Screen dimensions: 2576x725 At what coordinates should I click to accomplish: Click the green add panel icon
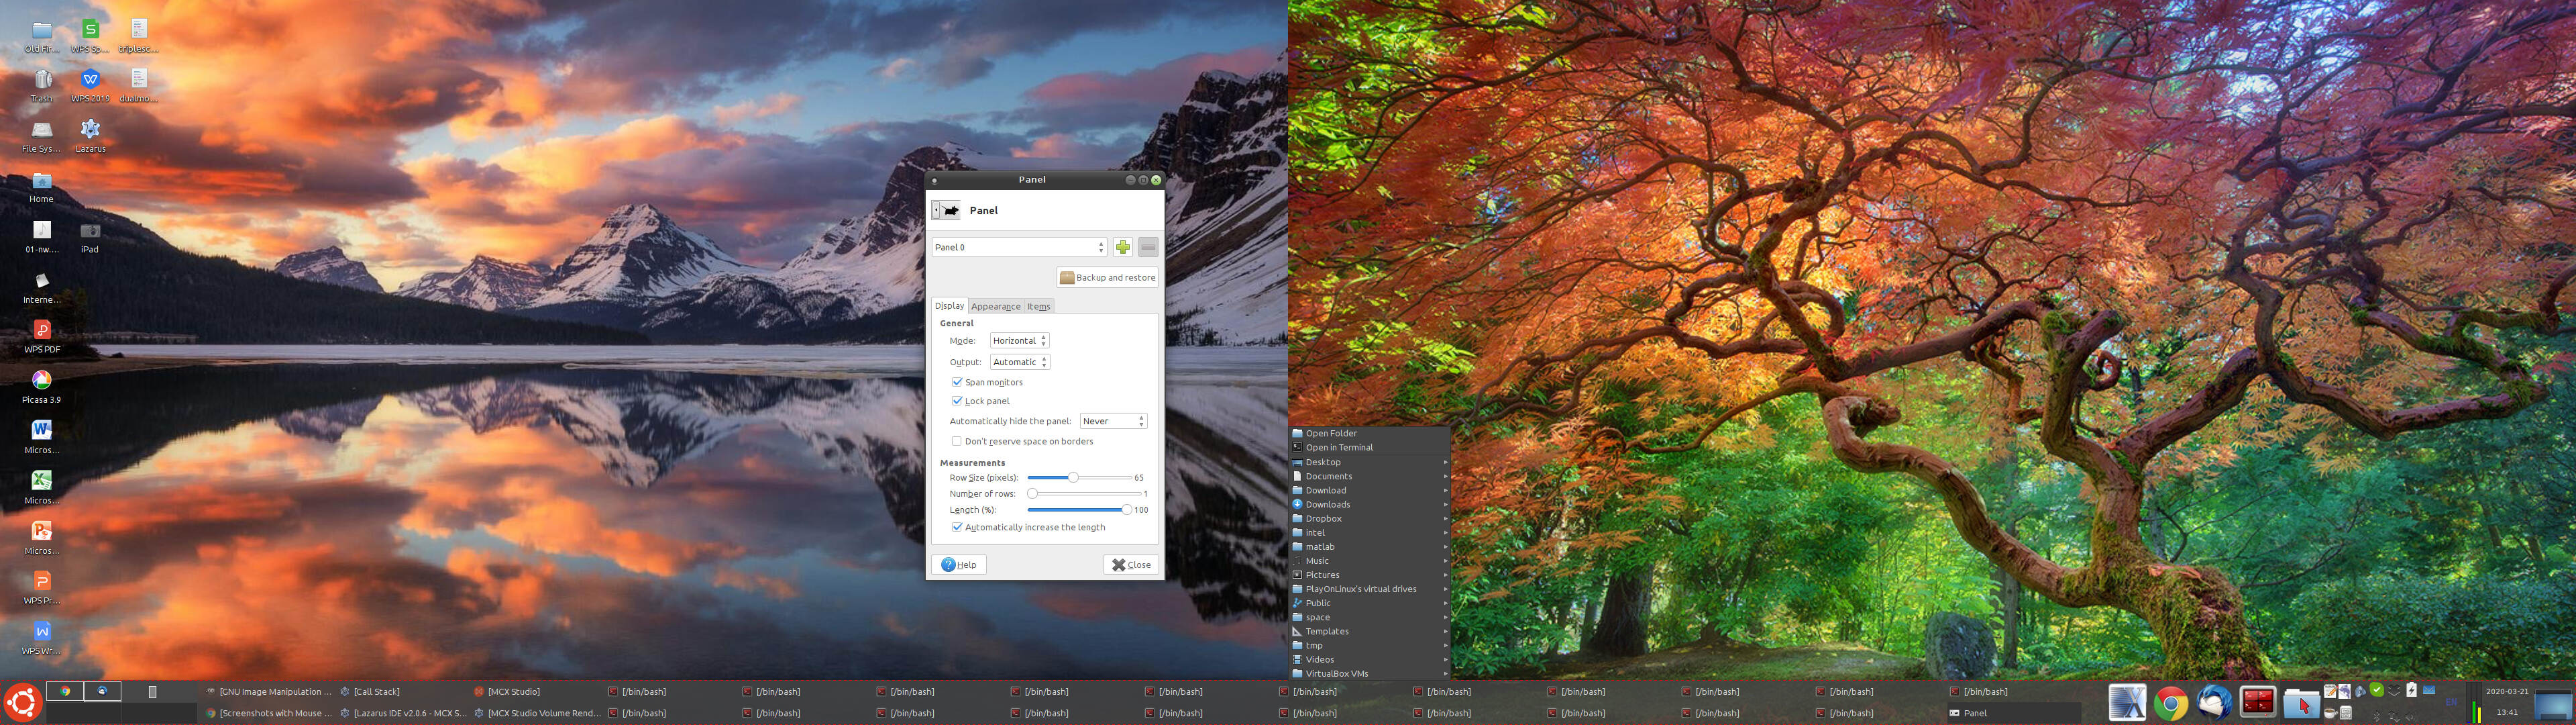click(x=1123, y=247)
